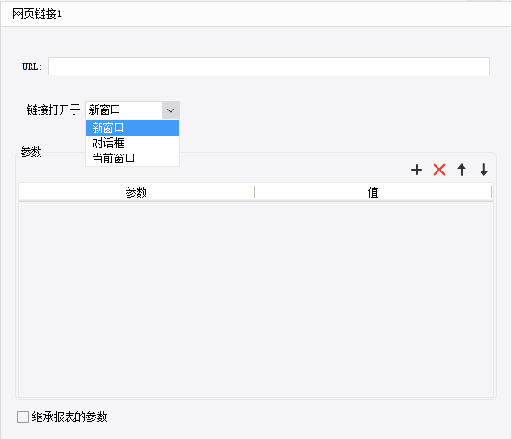Enable 继承报表的参数 checkbox
Image resolution: width=512 pixels, height=439 pixels.
[22, 417]
